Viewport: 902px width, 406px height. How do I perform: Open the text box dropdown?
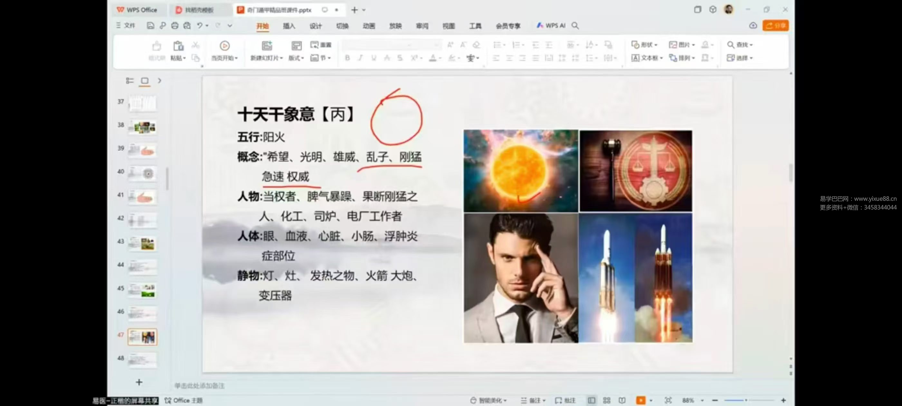point(647,58)
